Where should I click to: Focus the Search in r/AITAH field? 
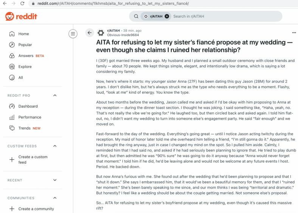point(226,16)
